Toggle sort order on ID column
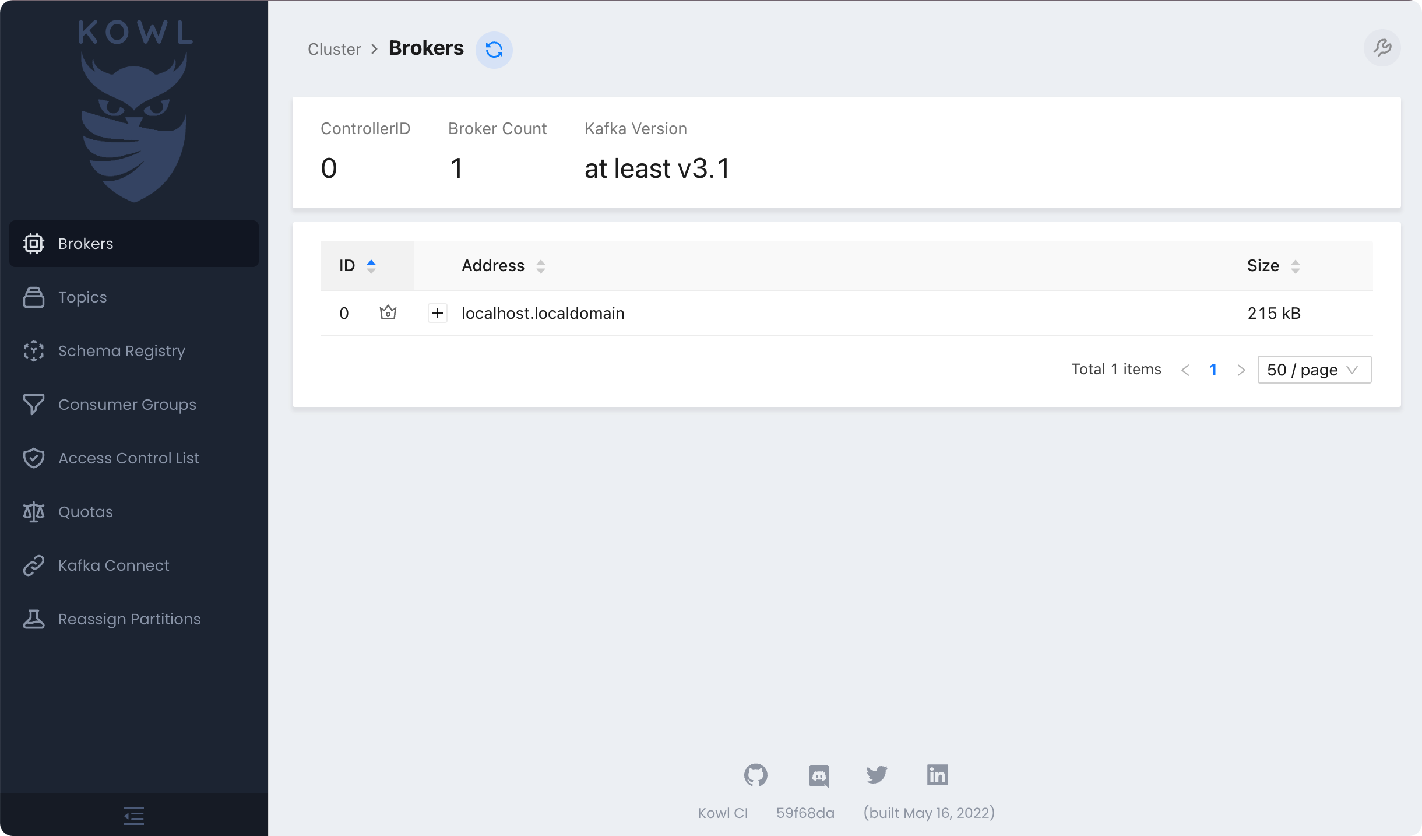Viewport: 1422px width, 836px height. (358, 266)
